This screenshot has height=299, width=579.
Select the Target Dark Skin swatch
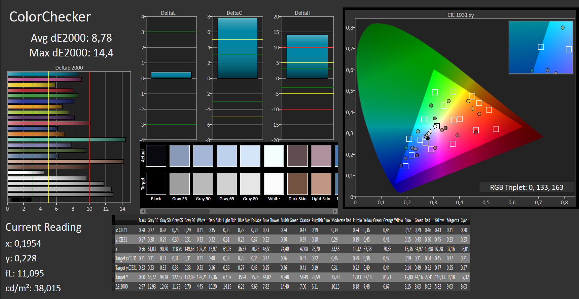pos(297,184)
